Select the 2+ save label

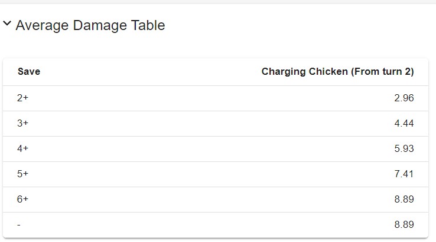23,98
